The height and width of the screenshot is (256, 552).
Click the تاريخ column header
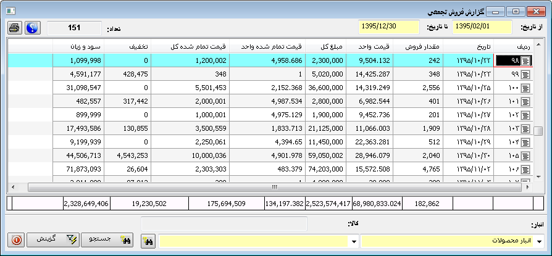point(468,47)
